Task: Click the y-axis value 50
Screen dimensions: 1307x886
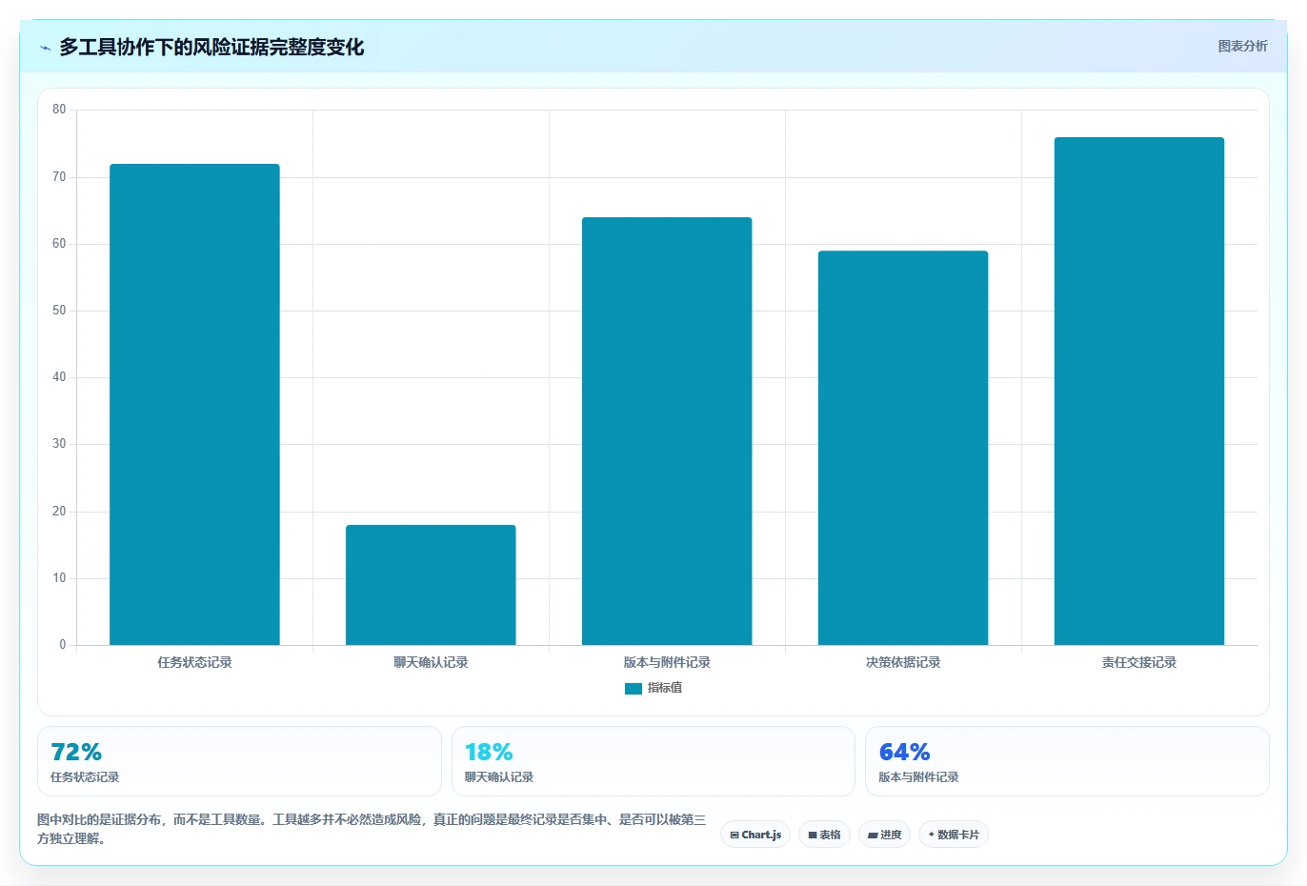Action: coord(59,311)
